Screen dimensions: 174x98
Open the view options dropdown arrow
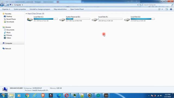(162, 9)
